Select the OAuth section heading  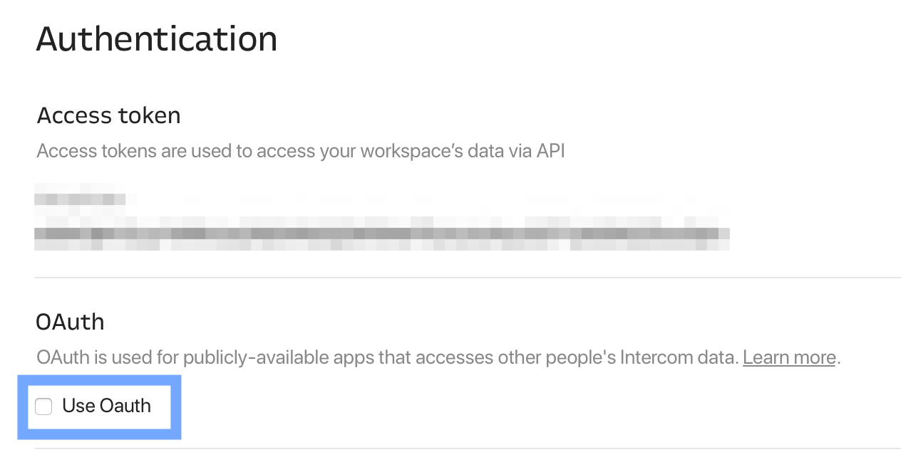pos(70,322)
